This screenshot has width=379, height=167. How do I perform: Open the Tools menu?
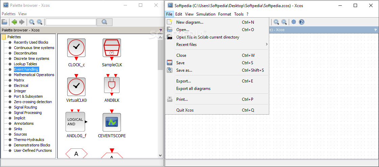click(239, 14)
